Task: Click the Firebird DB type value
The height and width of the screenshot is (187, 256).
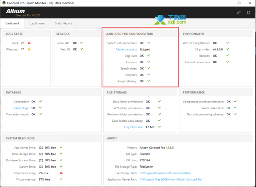Action: click(145, 154)
